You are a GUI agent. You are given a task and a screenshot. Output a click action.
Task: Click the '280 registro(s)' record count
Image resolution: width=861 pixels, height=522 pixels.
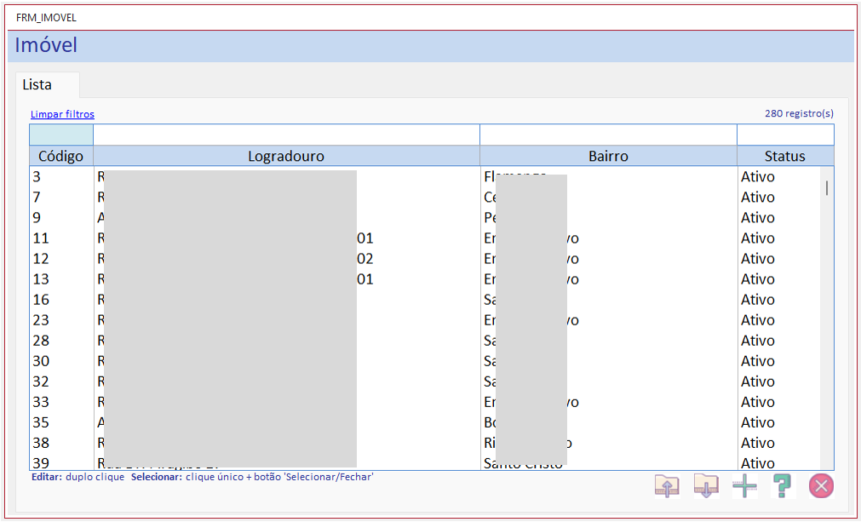[x=799, y=113]
